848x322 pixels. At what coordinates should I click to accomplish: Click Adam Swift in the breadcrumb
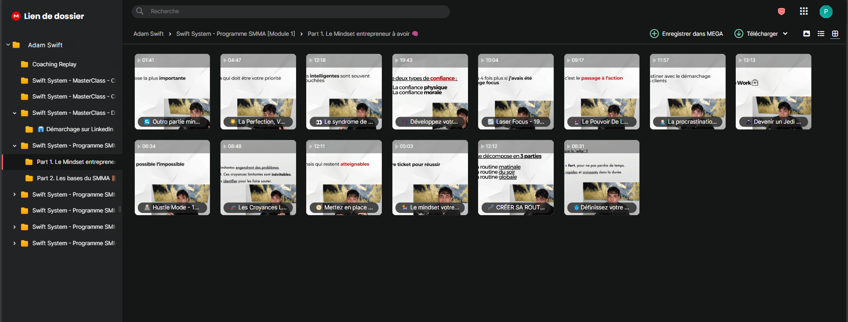[x=148, y=34]
